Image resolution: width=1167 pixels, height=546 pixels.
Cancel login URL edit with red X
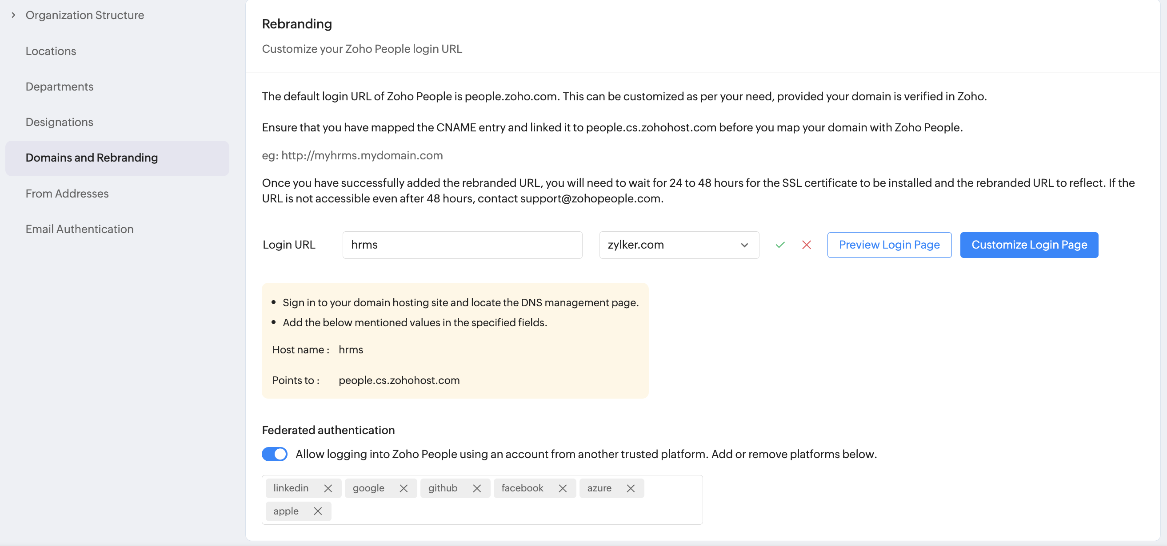pyautogui.click(x=807, y=245)
